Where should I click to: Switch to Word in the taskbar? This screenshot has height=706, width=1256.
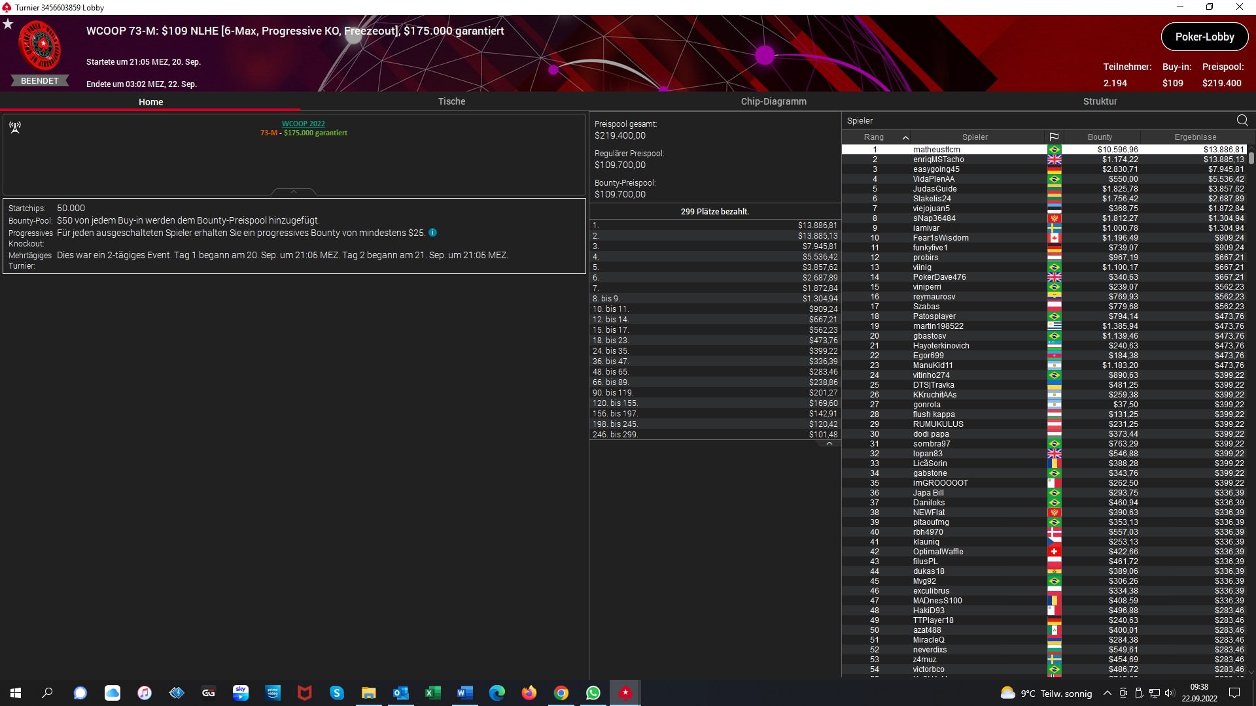[465, 693]
